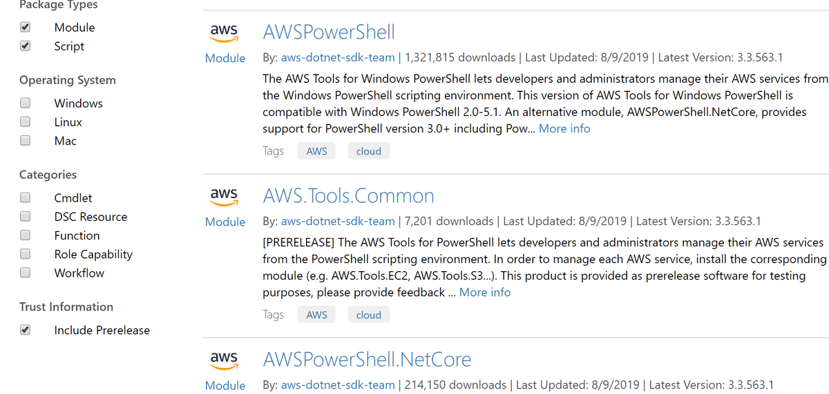Select the DSC Resource category checkbox
This screenshot has width=829, height=394.
26,217
